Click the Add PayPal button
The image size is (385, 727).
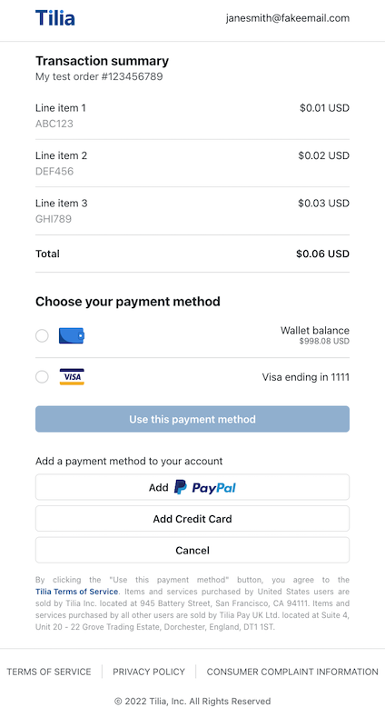point(192,487)
